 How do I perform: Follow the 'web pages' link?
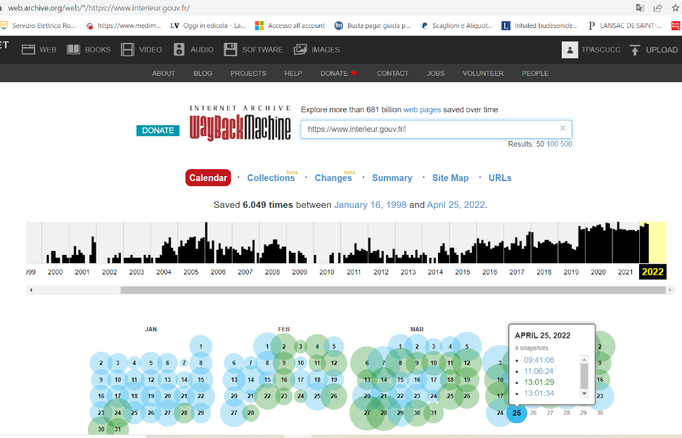pos(422,109)
